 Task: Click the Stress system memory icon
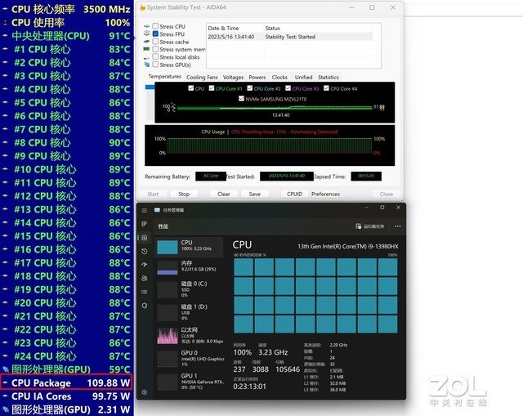tap(147, 49)
